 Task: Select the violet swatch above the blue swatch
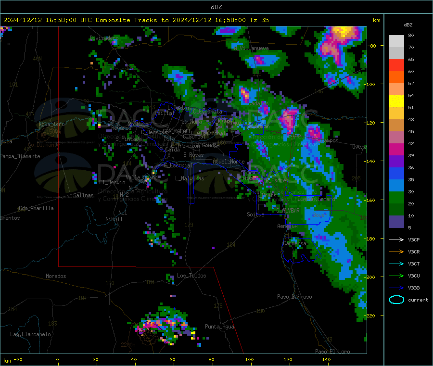[x=396, y=162]
